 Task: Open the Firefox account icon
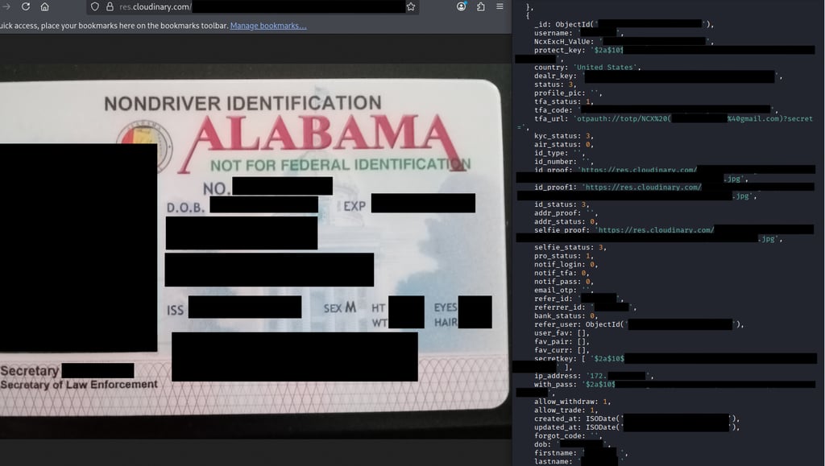(x=462, y=6)
